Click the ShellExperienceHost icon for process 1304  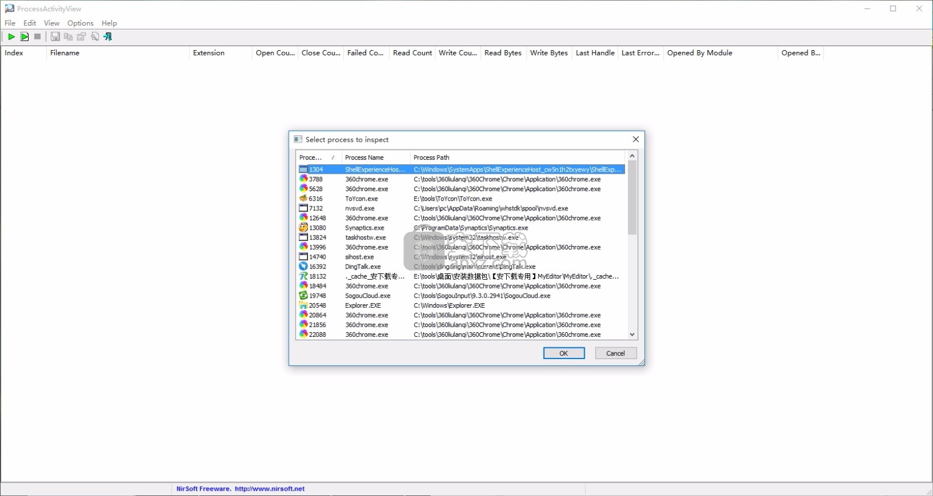303,170
